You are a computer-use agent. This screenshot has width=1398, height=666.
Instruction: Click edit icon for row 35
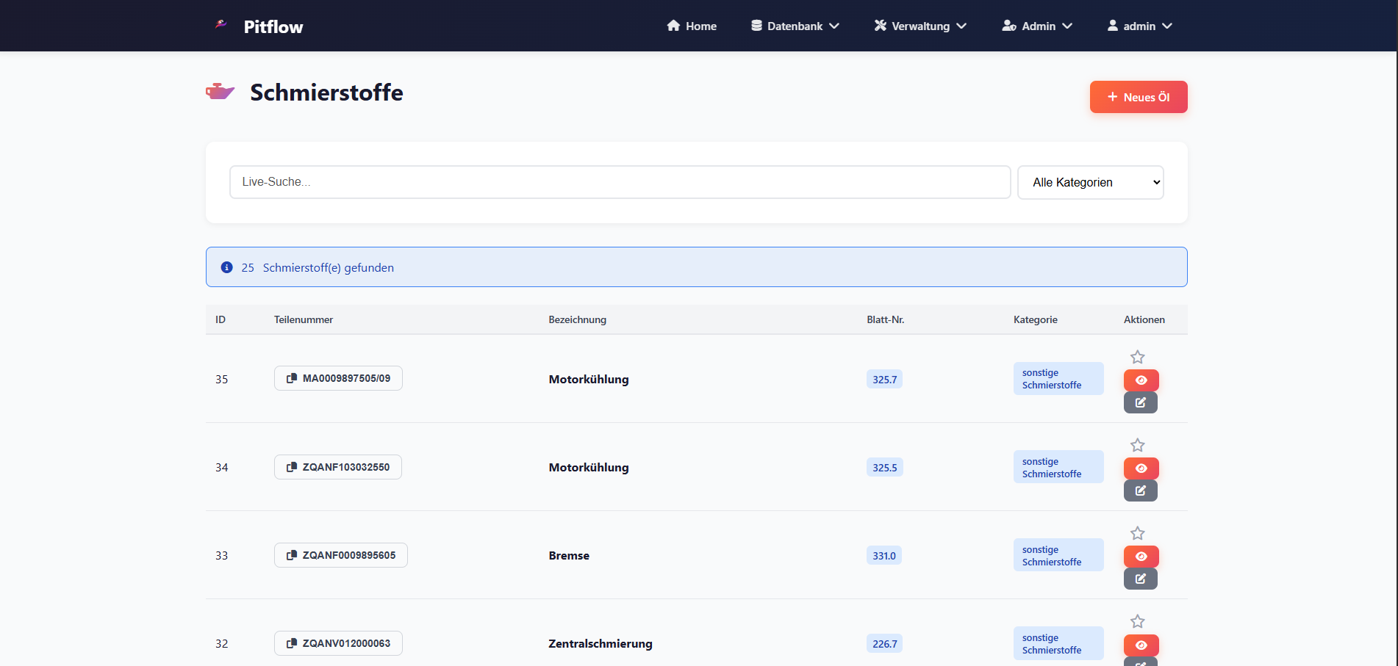pos(1140,402)
